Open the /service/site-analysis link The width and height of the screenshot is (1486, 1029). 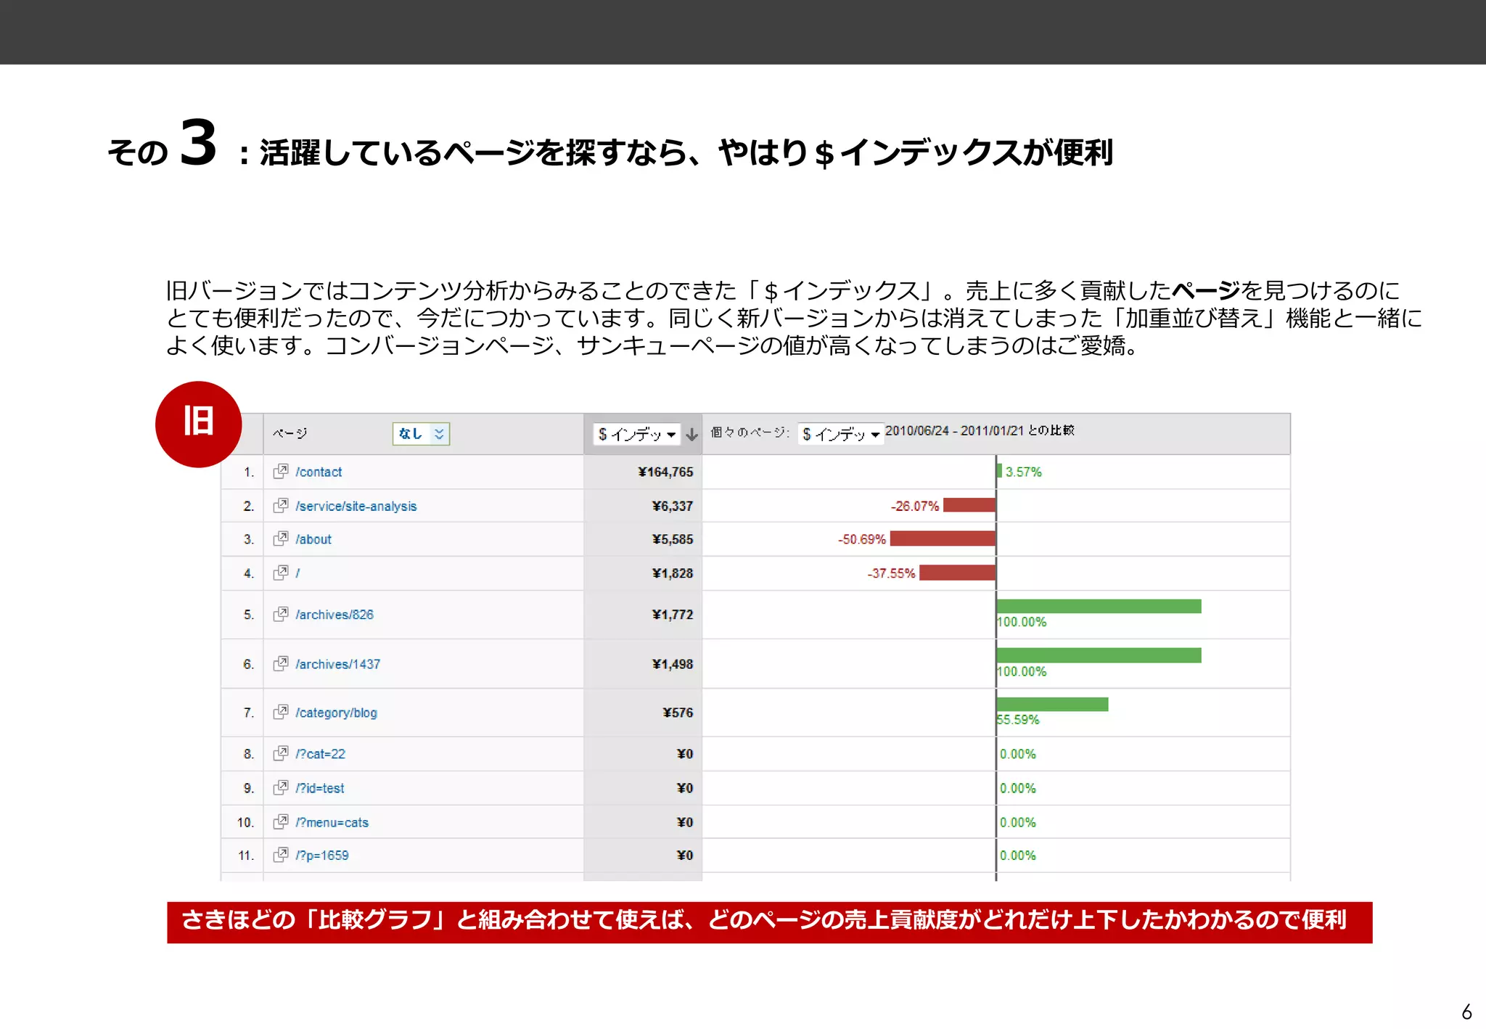(356, 507)
